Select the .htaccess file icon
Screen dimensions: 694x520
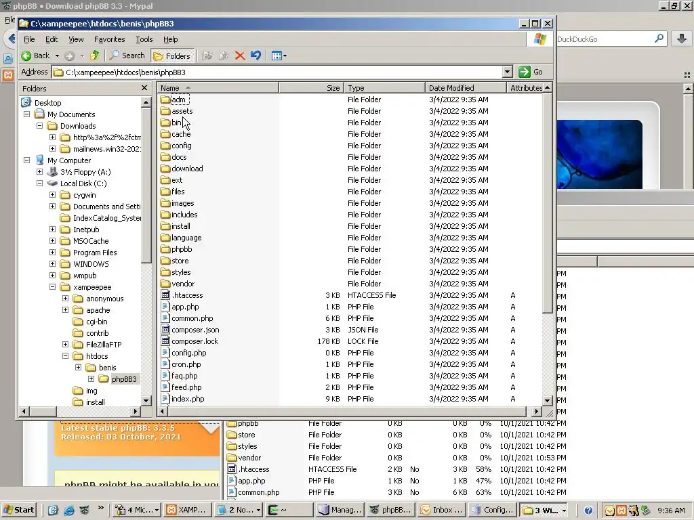165,295
